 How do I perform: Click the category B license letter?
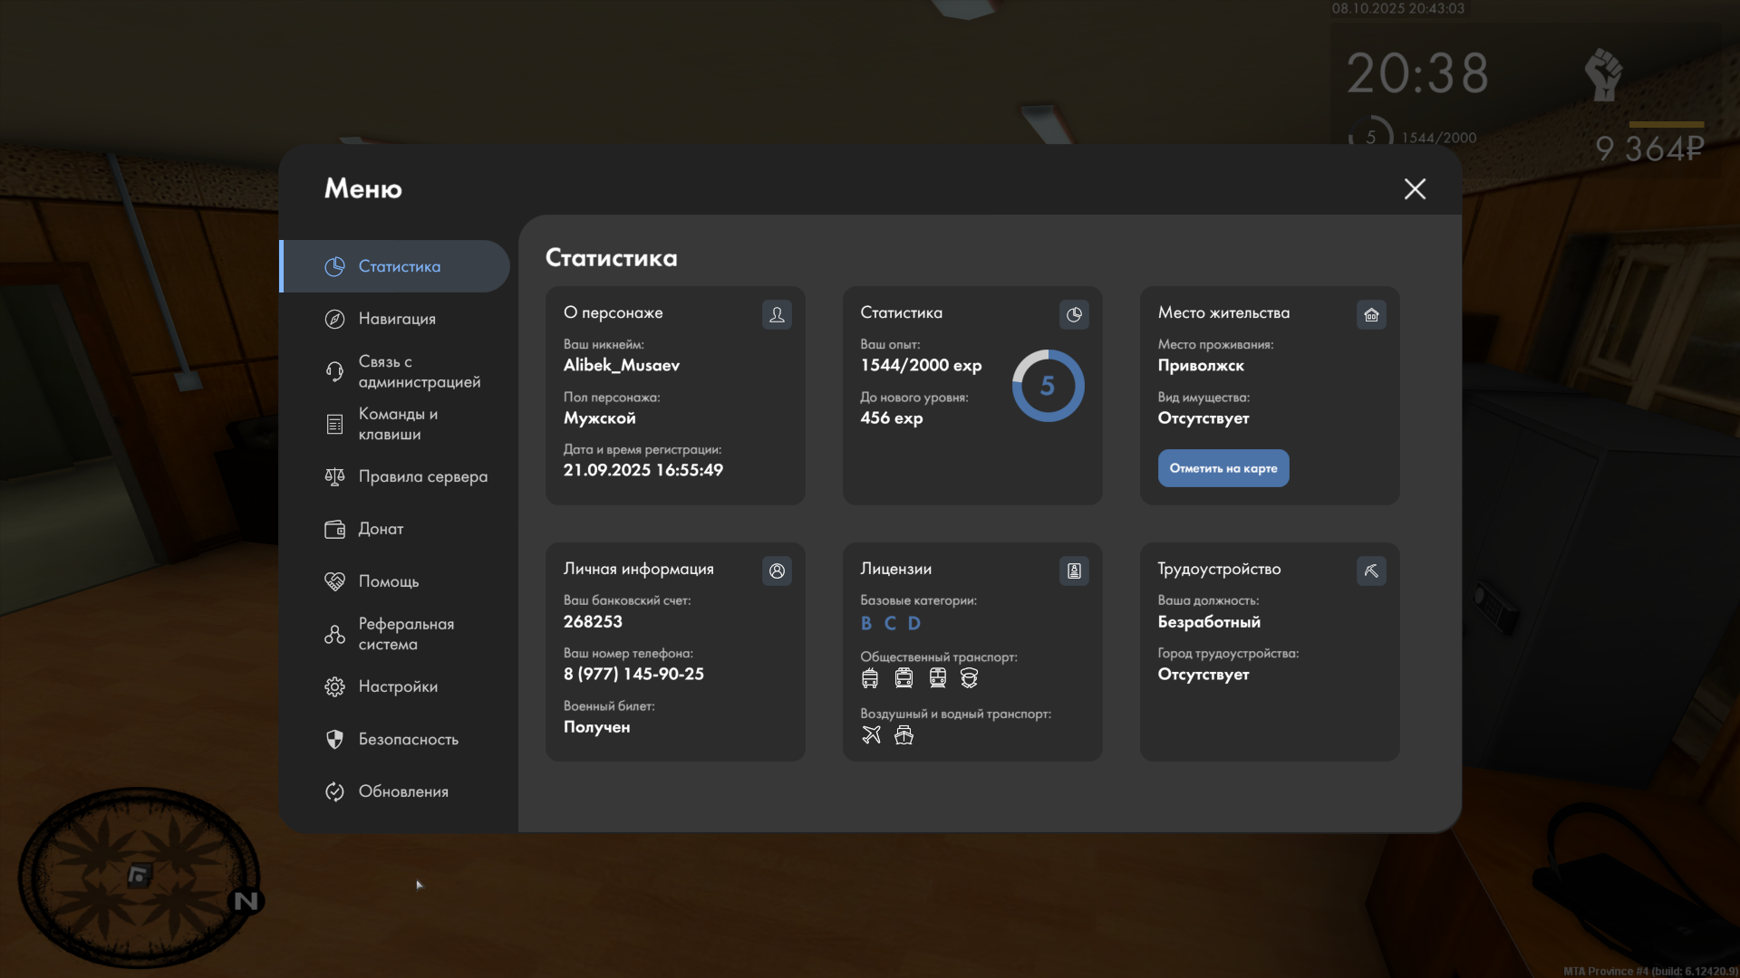(x=866, y=623)
